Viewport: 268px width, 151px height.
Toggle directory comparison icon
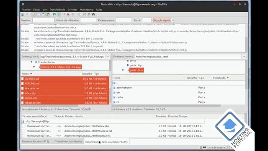click(84, 15)
